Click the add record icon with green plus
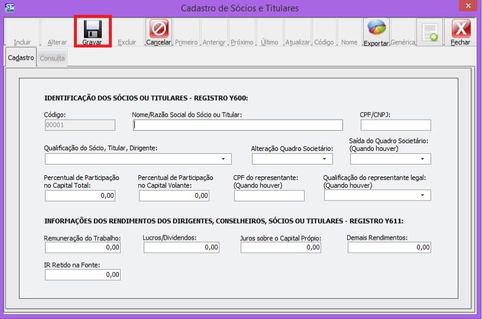 429,32
